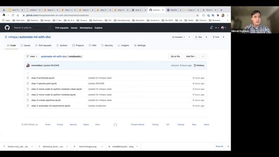Image resolution: width=279 pixels, height=157 pixels.
Task: Open the Electronics bookmarks folder
Action: (x=96, y=20)
